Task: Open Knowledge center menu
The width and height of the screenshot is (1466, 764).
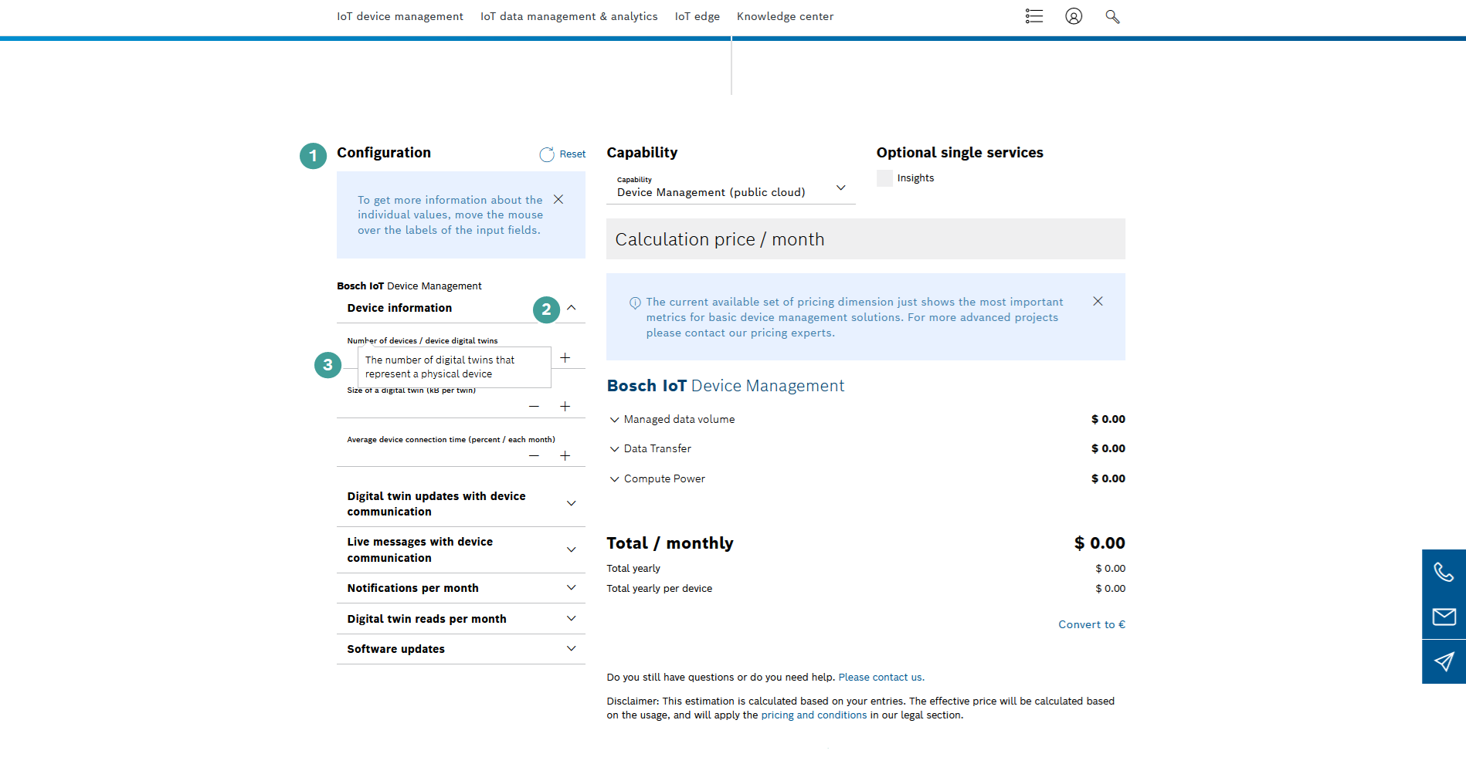Action: (785, 16)
